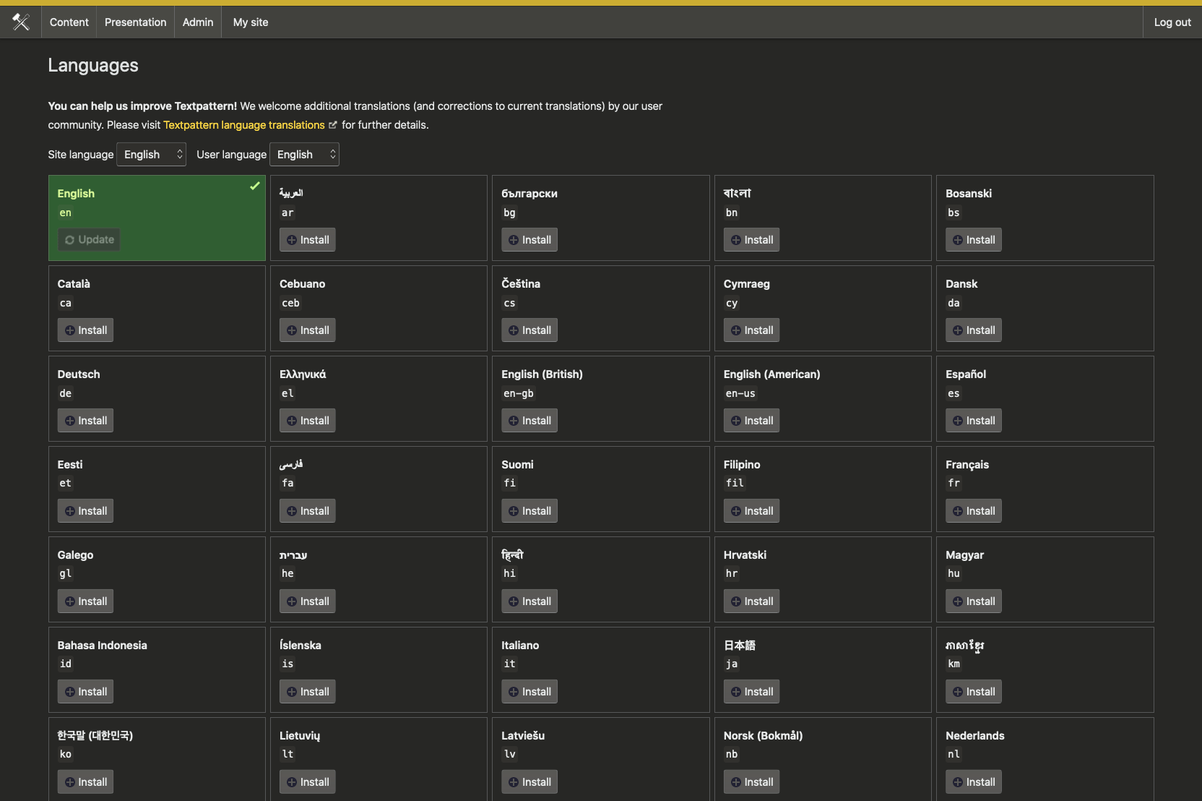
Task: Open the Textpattern language translations link
Action: [x=244, y=124]
